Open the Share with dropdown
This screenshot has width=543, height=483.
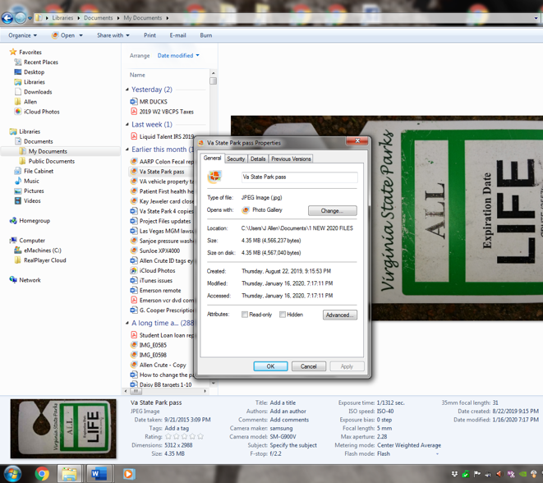coord(113,35)
